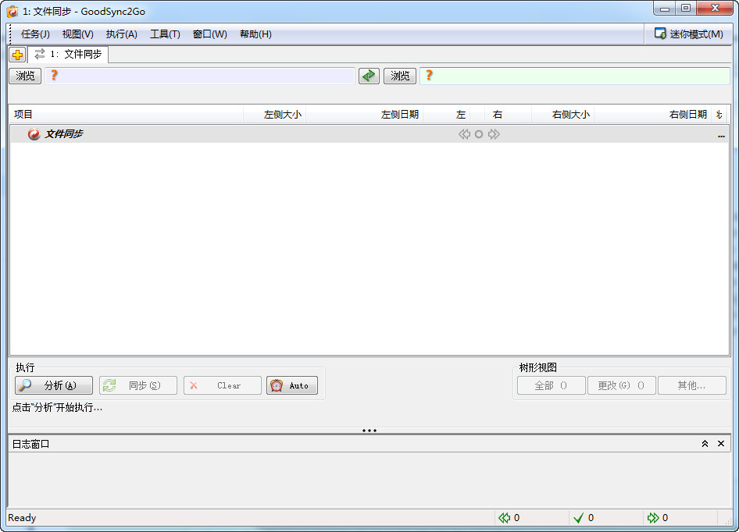The height and width of the screenshot is (532, 739).
Task: Click right-pointing sync direction arrow in file row
Action: coord(494,134)
